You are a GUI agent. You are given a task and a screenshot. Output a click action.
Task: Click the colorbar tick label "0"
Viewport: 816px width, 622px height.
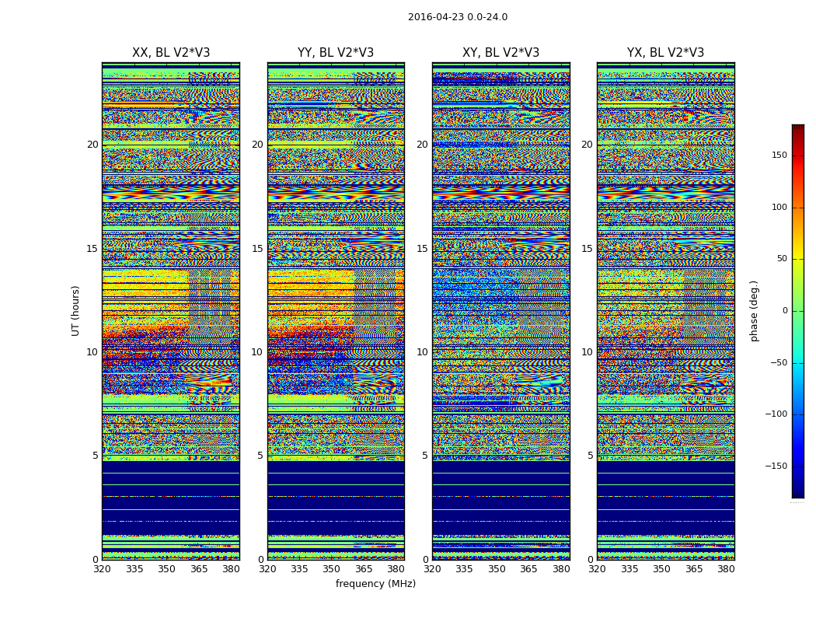(x=785, y=311)
